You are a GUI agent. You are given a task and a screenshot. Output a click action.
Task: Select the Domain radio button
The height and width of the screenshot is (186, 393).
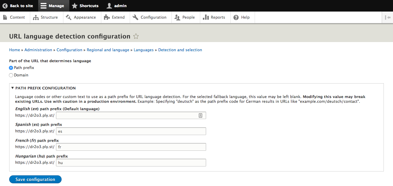tap(11, 75)
